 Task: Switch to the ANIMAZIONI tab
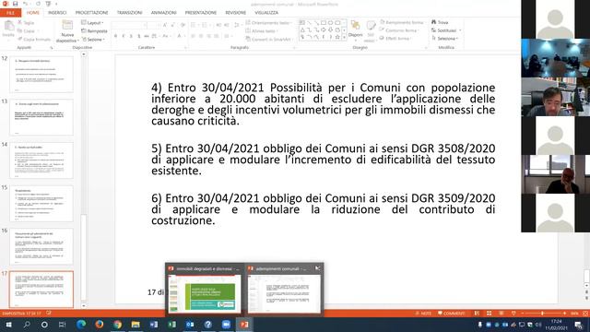point(164,13)
